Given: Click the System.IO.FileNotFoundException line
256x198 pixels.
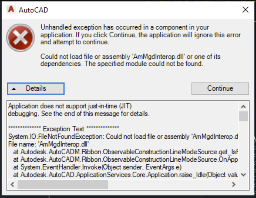Looking at the screenshot, I should coord(123,137).
